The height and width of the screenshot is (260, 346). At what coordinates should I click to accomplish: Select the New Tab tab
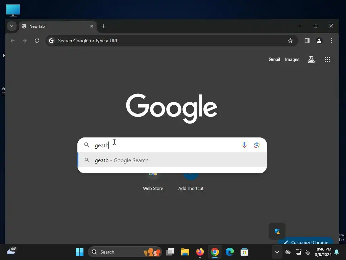point(57,26)
